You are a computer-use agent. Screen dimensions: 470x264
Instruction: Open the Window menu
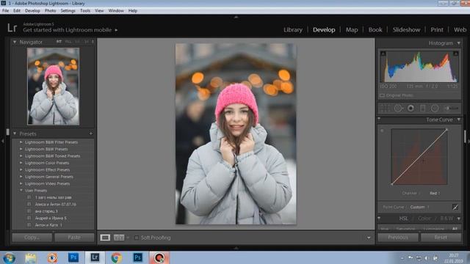tap(116, 11)
